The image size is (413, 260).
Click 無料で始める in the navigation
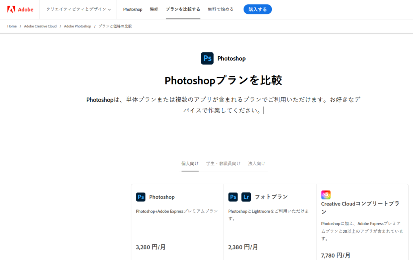point(221,9)
